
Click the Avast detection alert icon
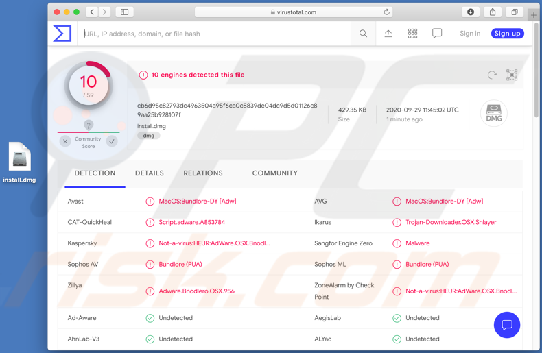coord(150,202)
